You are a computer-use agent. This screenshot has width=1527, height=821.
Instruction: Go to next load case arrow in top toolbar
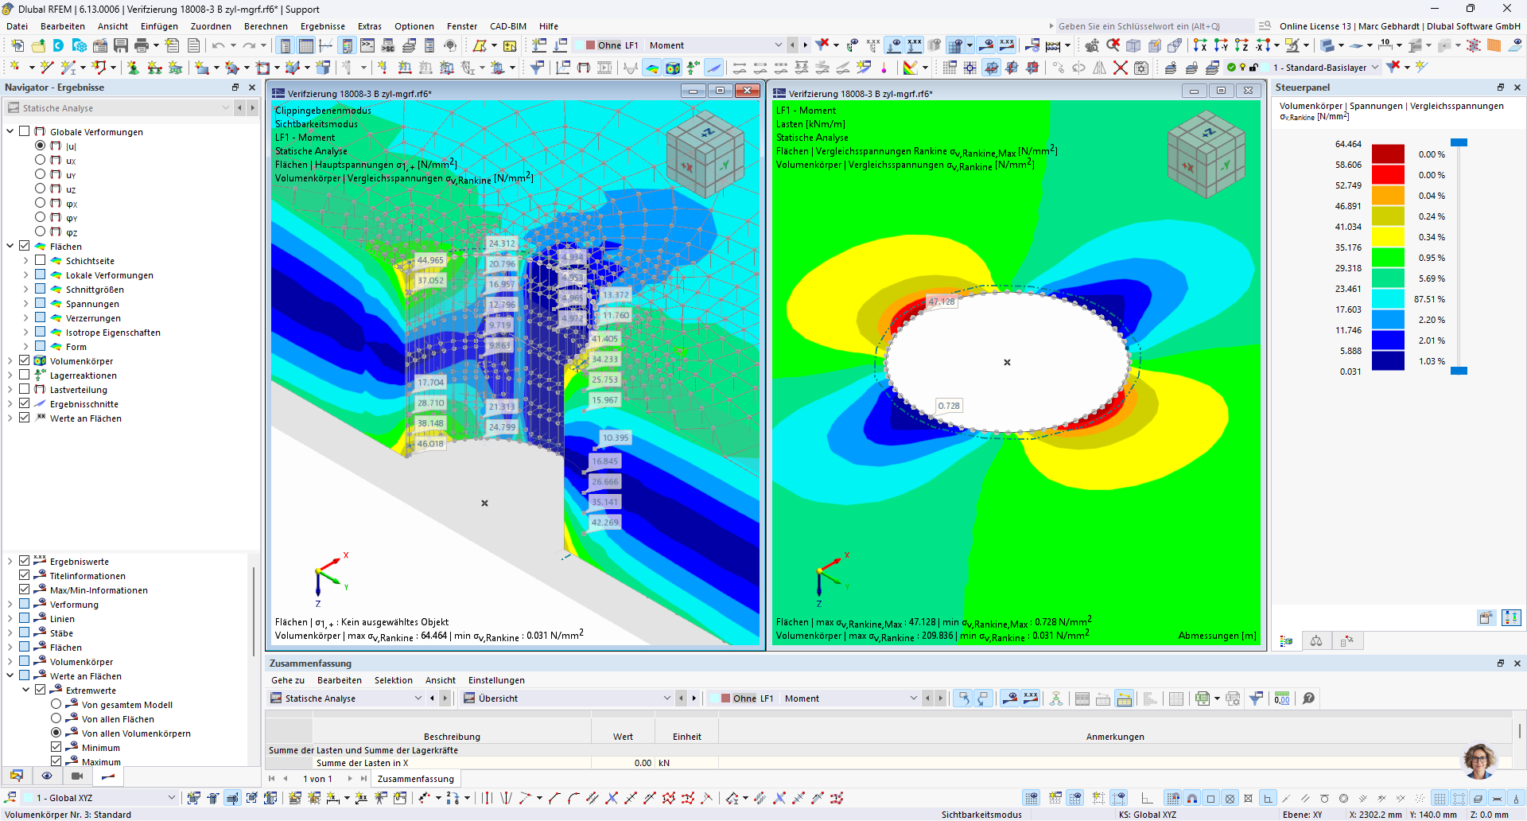(x=805, y=45)
